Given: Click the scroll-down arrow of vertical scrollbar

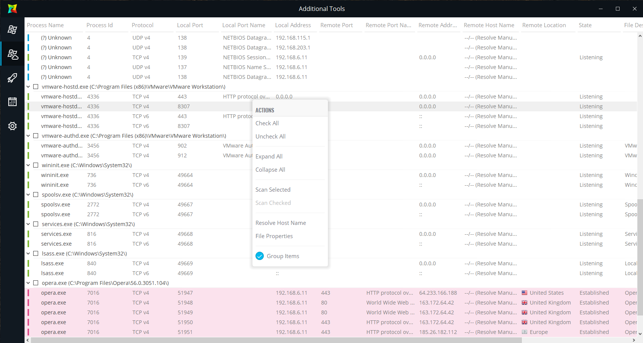Looking at the screenshot, I should tap(640, 334).
